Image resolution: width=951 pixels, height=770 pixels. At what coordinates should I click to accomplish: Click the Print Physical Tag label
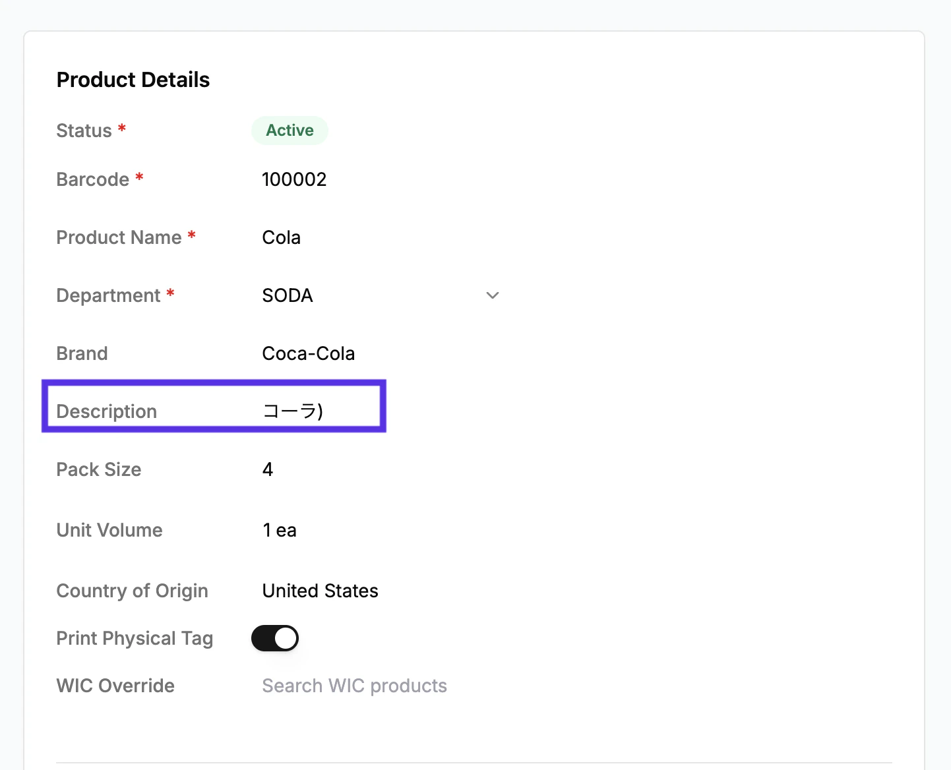pyautogui.click(x=135, y=638)
